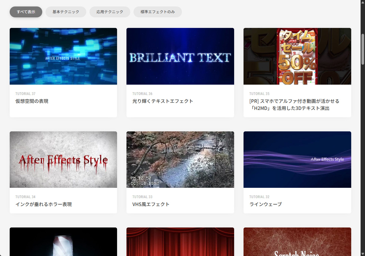This screenshot has height=256, width=365.
Task: Filter tutorials by 応用テクニック
Action: click(110, 12)
